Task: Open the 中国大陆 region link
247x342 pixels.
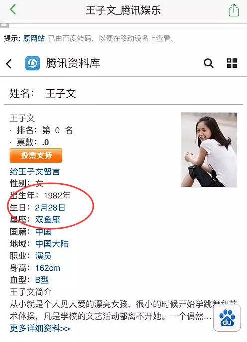Action: [52, 244]
